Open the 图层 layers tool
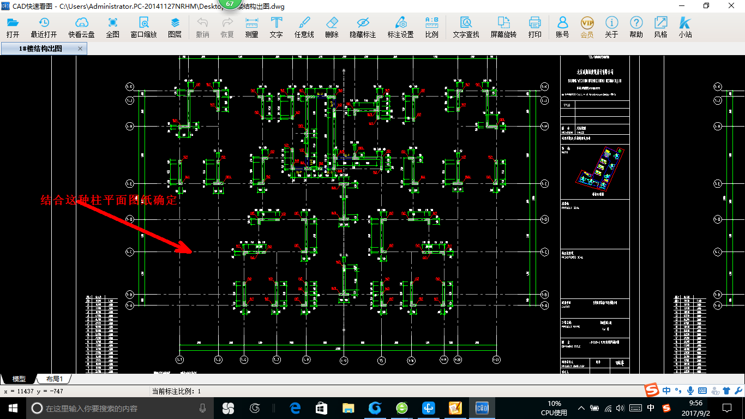Viewport: 745px width, 419px height. [x=175, y=27]
